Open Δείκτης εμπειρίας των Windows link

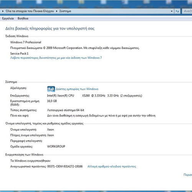click(x=77, y=89)
